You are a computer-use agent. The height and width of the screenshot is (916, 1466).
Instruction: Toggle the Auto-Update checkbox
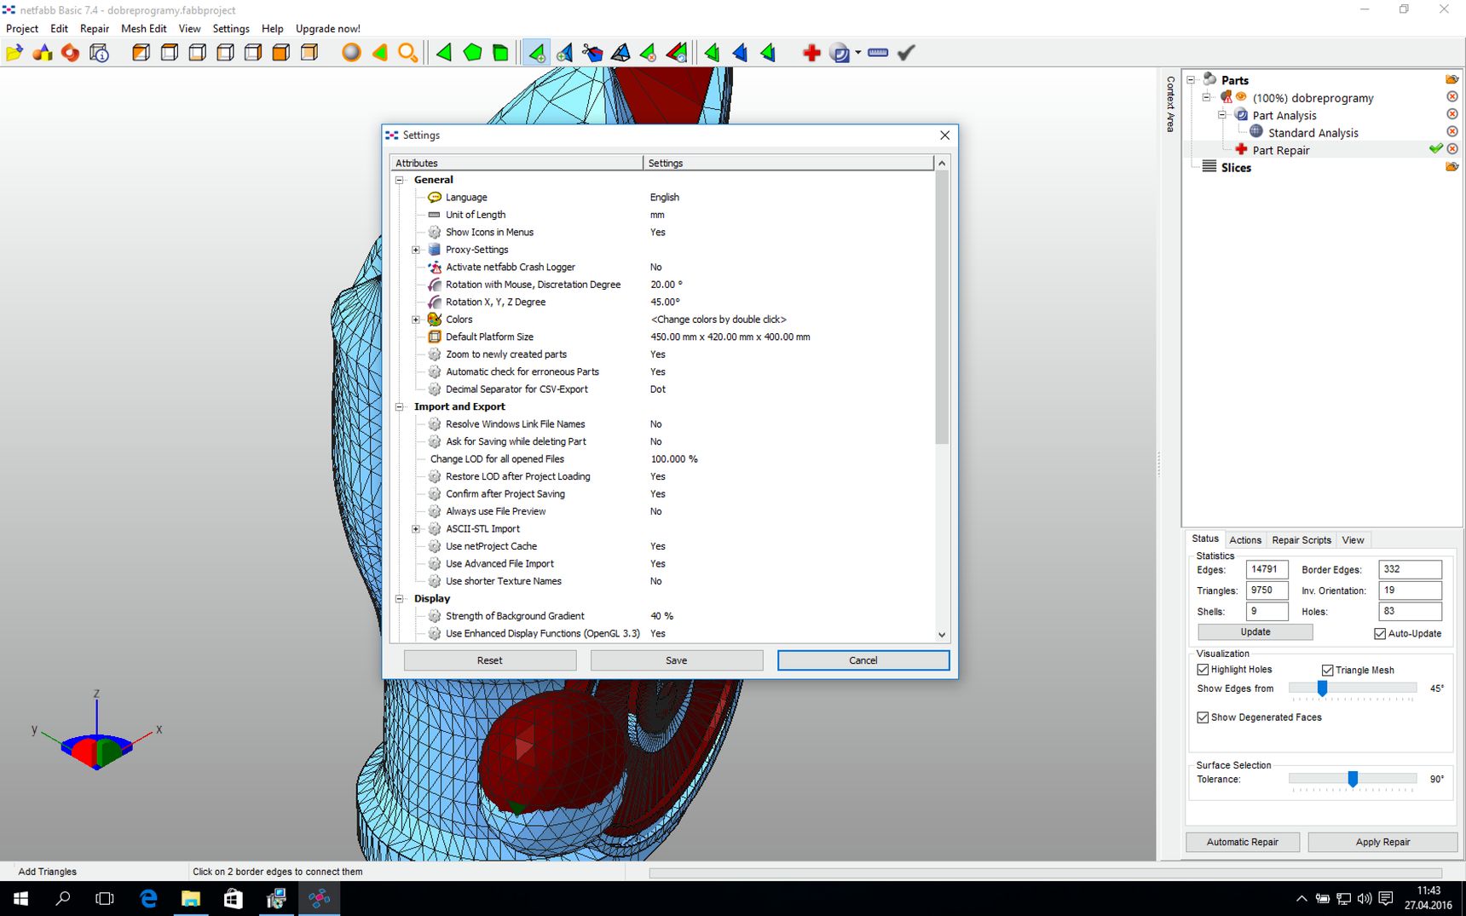tap(1380, 633)
